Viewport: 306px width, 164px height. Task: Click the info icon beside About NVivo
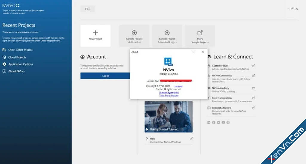(x=4, y=71)
